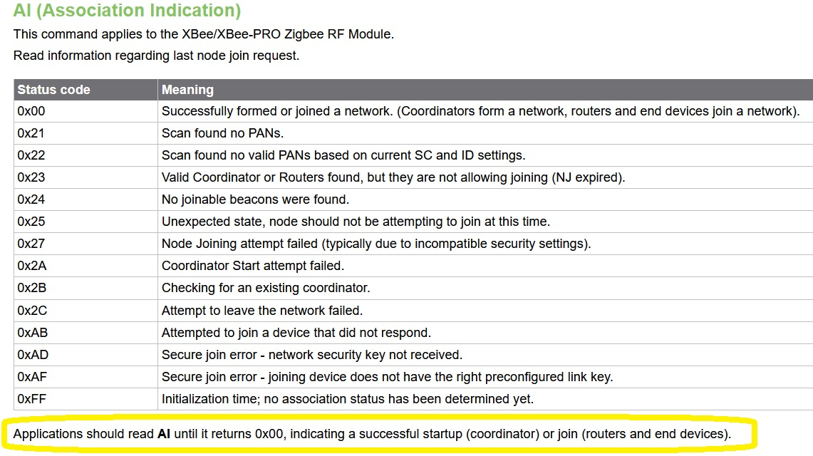
Task: Select the Status code column header
Action: (x=86, y=90)
